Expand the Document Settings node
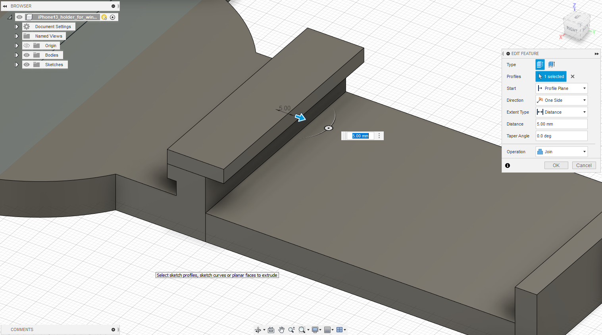Viewport: 602px width, 335px height. [x=17, y=27]
